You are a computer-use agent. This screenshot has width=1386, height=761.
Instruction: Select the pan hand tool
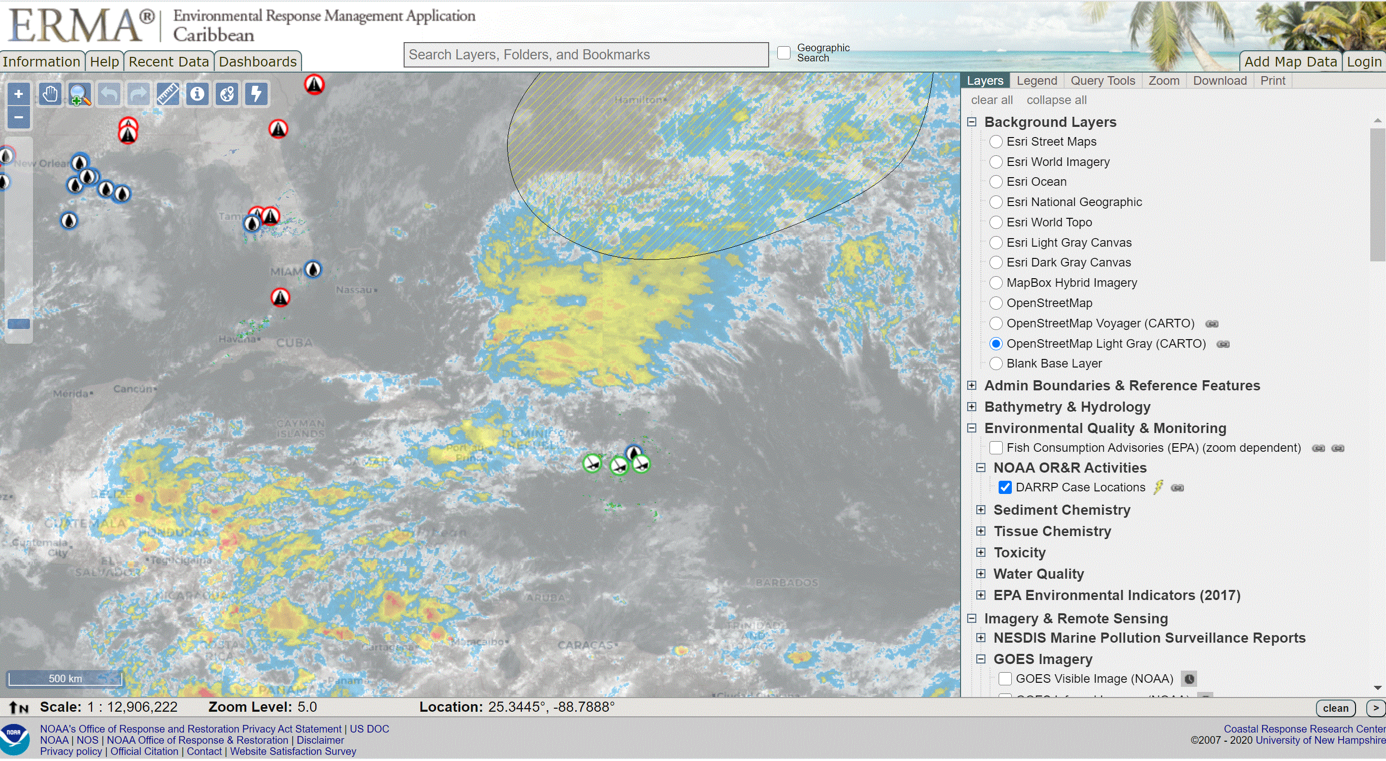(x=50, y=94)
